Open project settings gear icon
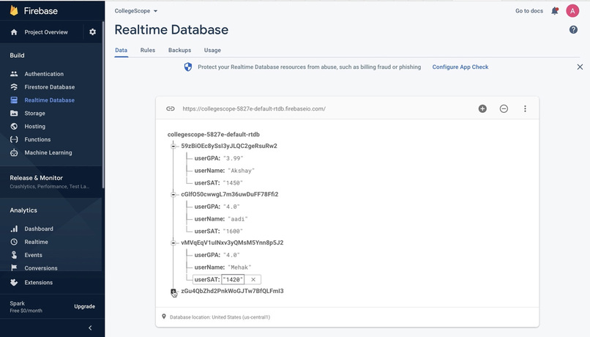This screenshot has height=337, width=590. [92, 32]
